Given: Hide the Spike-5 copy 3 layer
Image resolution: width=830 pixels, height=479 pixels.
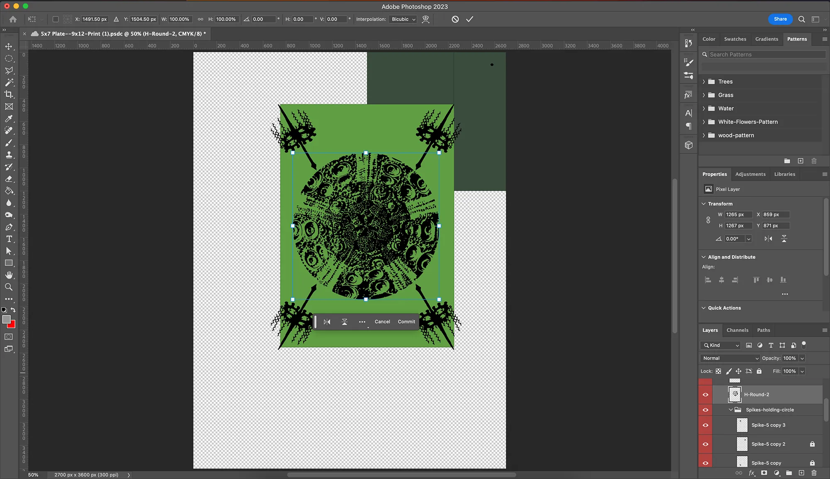Looking at the screenshot, I should pos(705,425).
